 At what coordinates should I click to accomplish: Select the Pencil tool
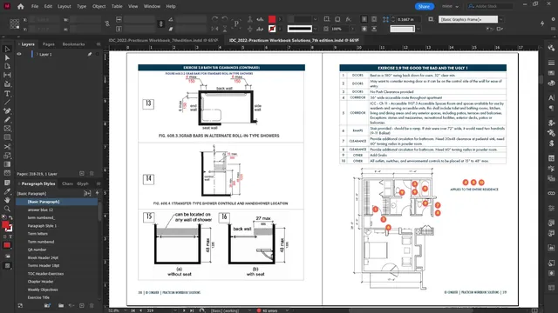(7, 120)
